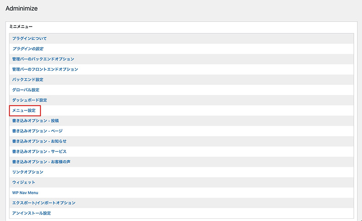Open 管理バーのフロントエンドオプション
This screenshot has height=221, width=362.
click(x=45, y=69)
